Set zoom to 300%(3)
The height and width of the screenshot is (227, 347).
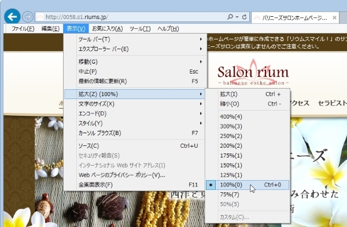[248, 126]
